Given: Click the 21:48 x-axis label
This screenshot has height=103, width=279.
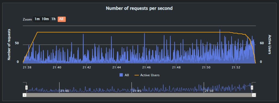Looking at the screenshot, I should tap(176, 67).
